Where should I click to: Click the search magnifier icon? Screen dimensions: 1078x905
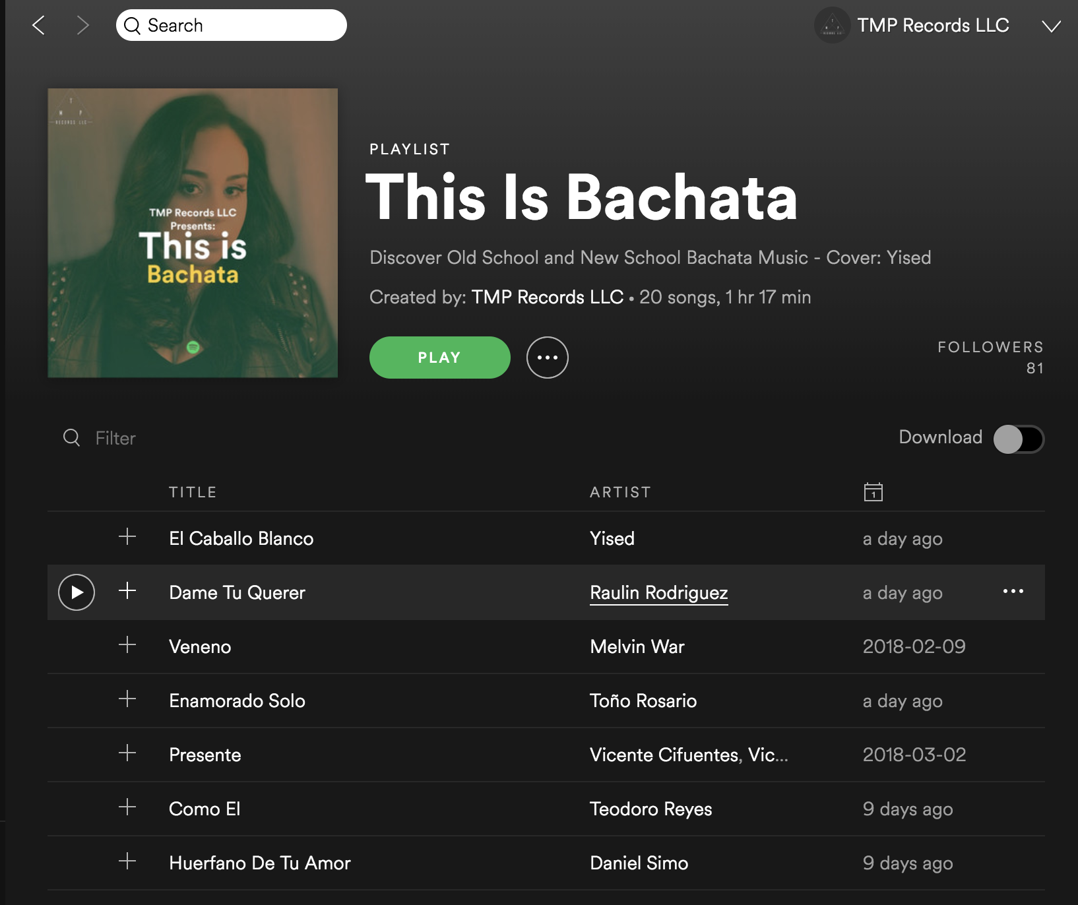133,26
